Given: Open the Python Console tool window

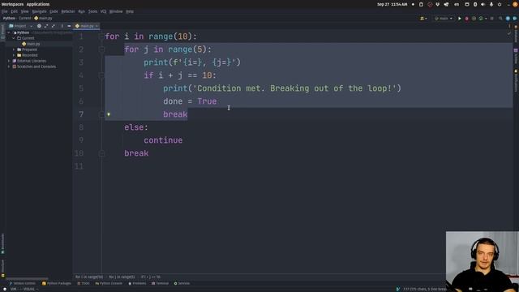Looking at the screenshot, I should click(109, 283).
